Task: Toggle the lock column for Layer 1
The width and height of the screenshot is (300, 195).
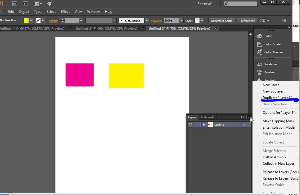Action: pyautogui.click(x=197, y=125)
